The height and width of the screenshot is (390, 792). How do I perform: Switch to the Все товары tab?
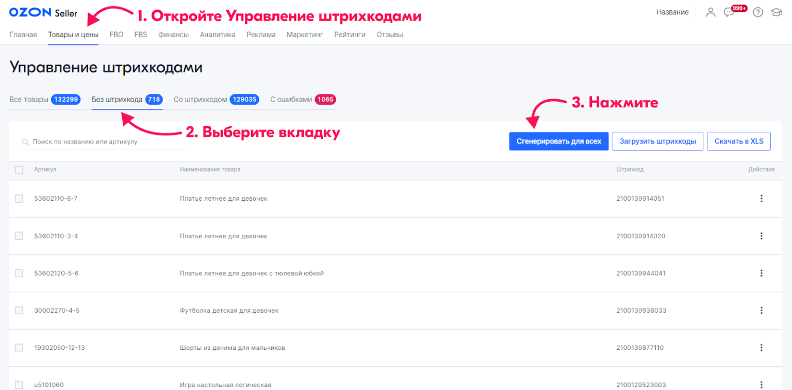pyautogui.click(x=45, y=99)
